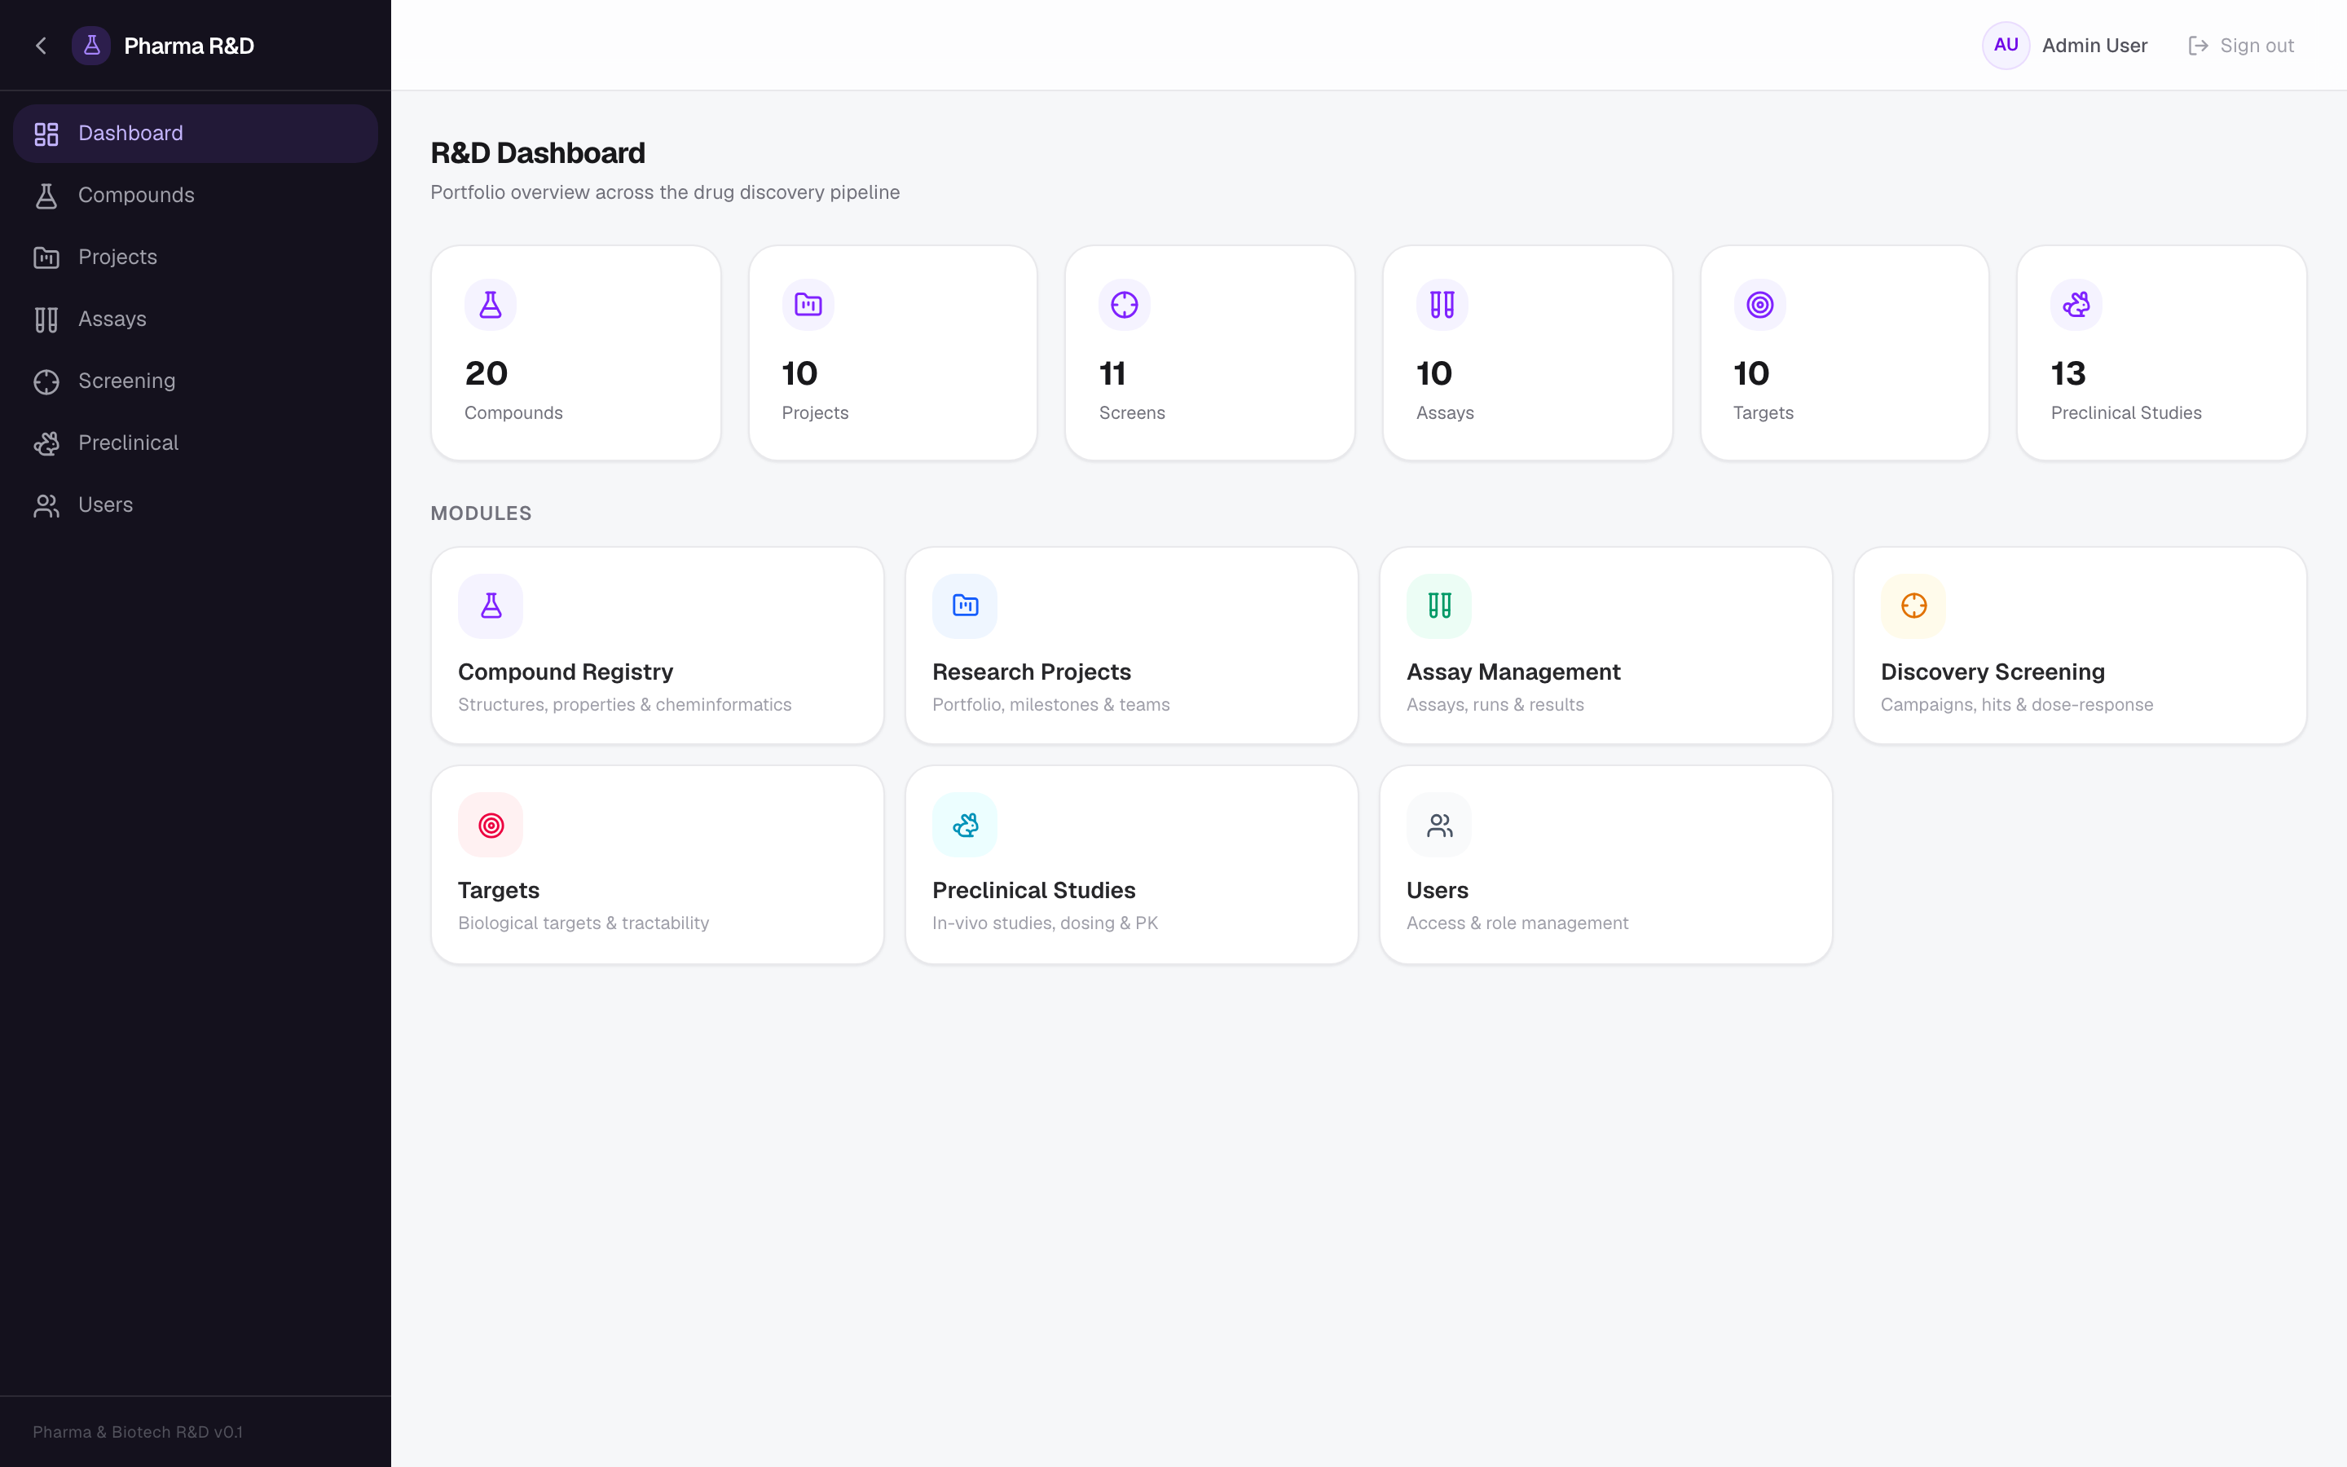The height and width of the screenshot is (1467, 2347).
Task: Click crosshair icon on 11 Screens card
Action: click(x=1125, y=305)
